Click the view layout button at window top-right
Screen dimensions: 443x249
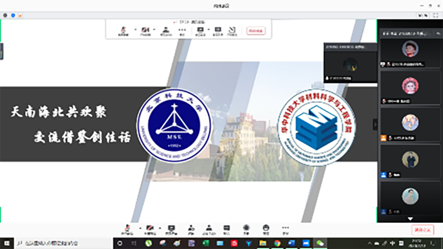[x=423, y=15]
